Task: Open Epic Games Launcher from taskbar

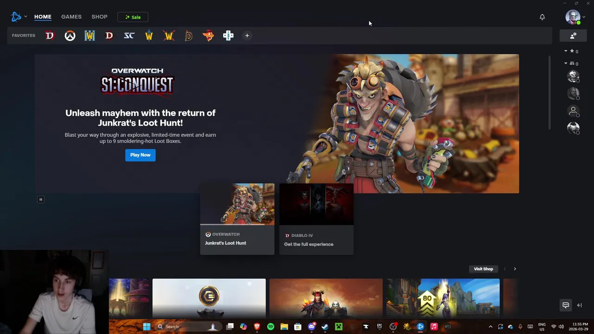Action: pos(380,327)
